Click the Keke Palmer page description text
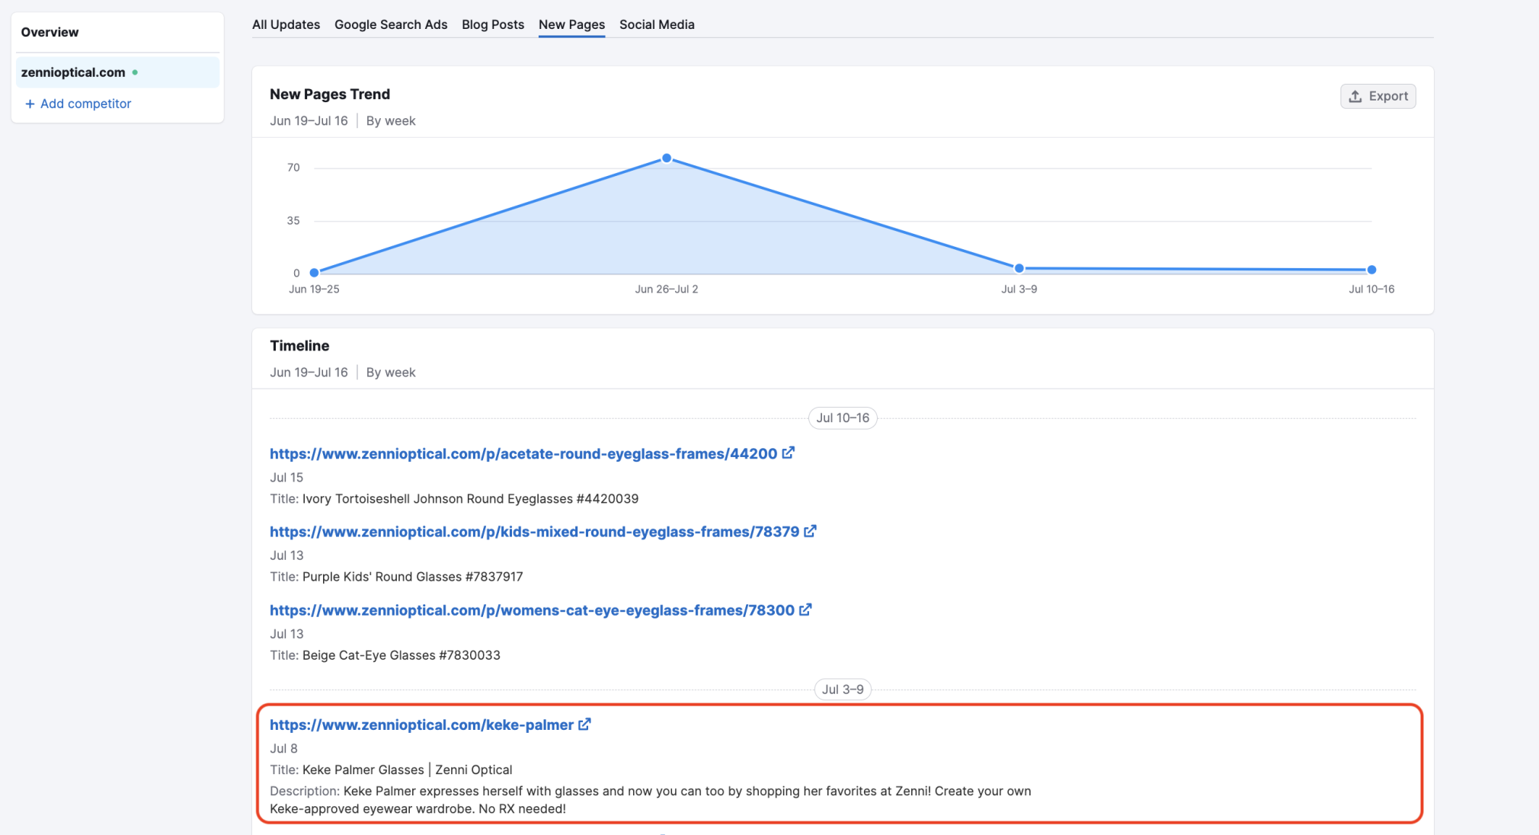This screenshot has height=835, width=1539. pos(650,800)
